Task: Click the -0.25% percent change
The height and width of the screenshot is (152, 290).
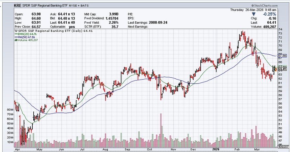Action: click(x=270, y=14)
